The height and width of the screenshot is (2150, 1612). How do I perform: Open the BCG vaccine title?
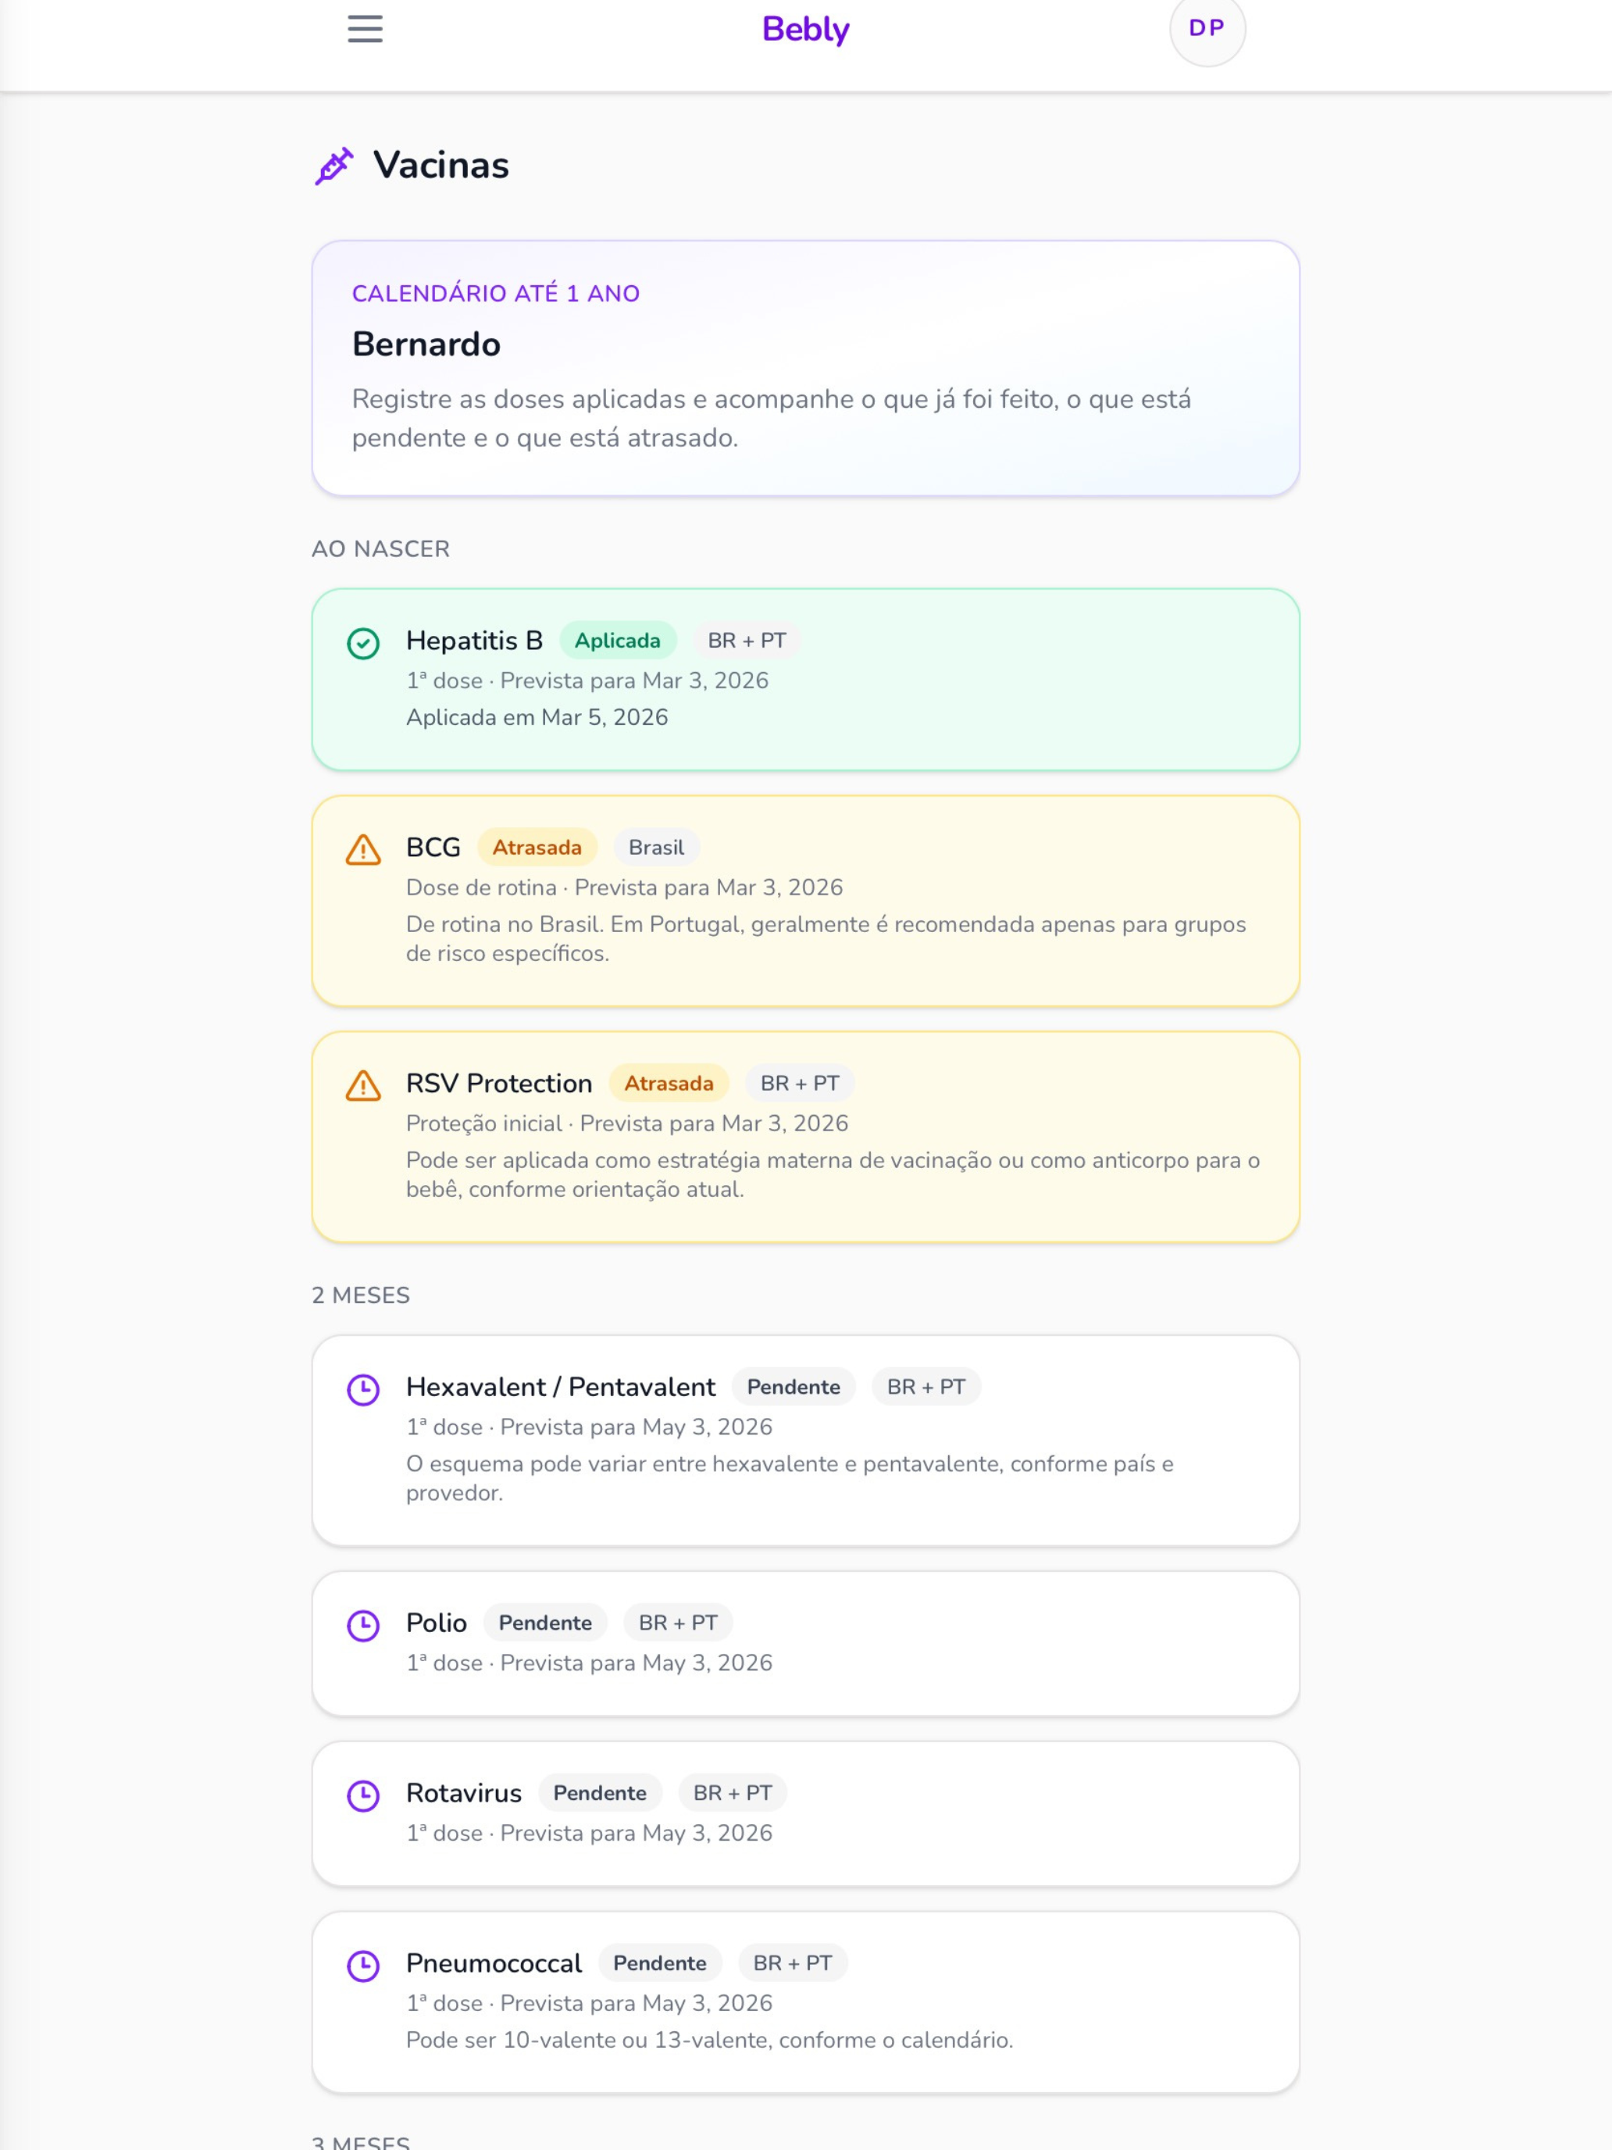(433, 848)
